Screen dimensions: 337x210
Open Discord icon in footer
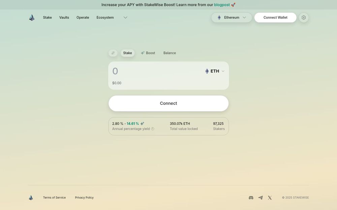click(251, 198)
